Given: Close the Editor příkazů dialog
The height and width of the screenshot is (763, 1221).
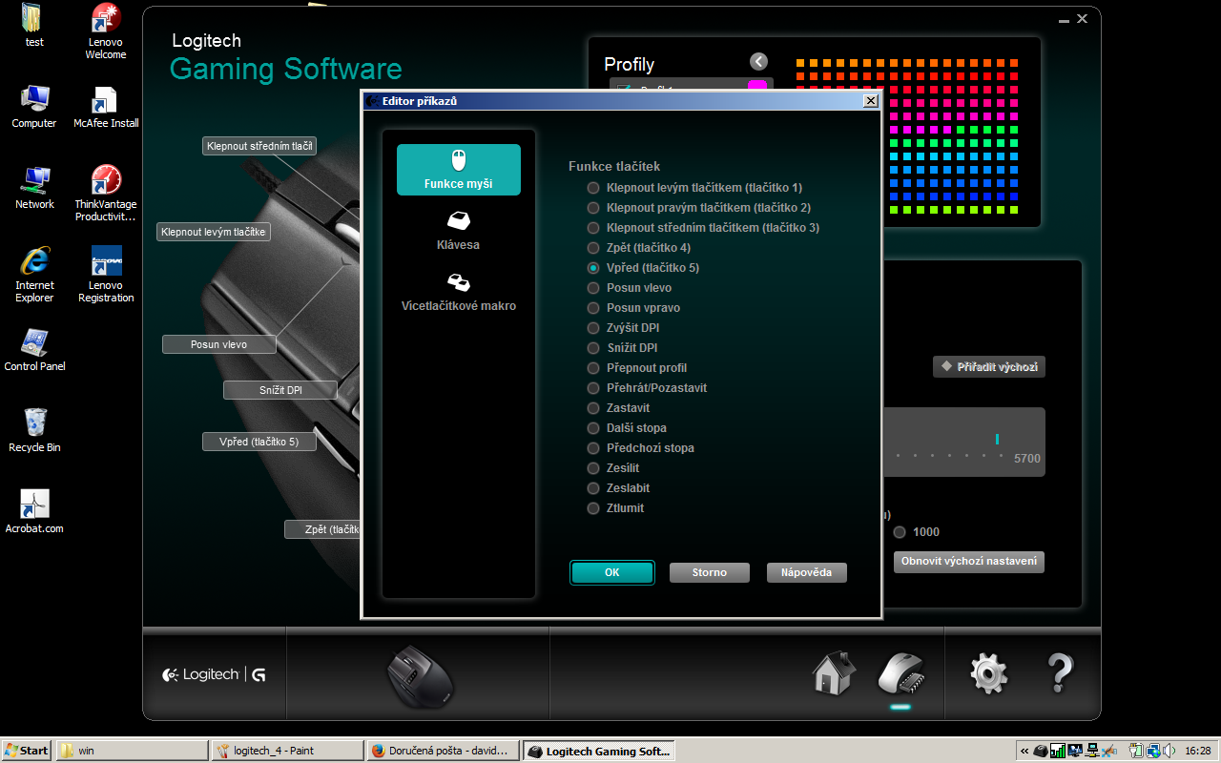Looking at the screenshot, I should click(870, 100).
